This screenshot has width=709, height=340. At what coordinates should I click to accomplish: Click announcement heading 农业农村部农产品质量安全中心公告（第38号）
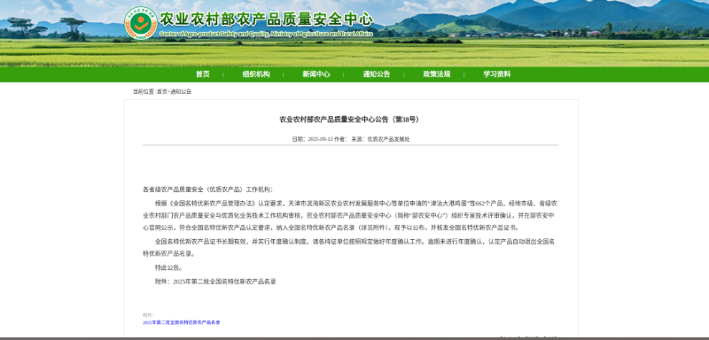click(349, 120)
